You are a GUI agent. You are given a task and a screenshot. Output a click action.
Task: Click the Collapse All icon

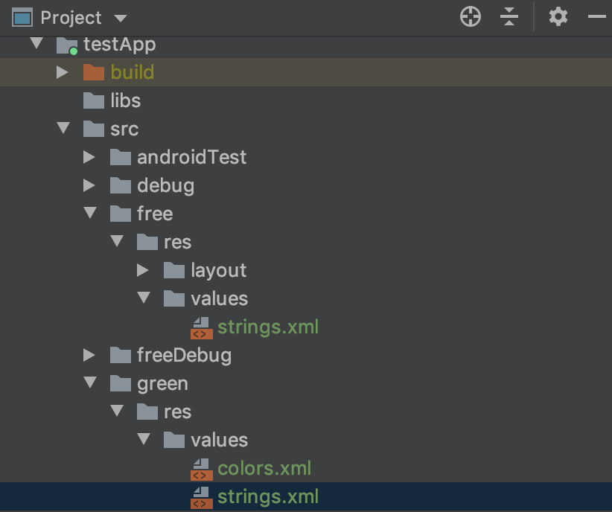pos(509,17)
